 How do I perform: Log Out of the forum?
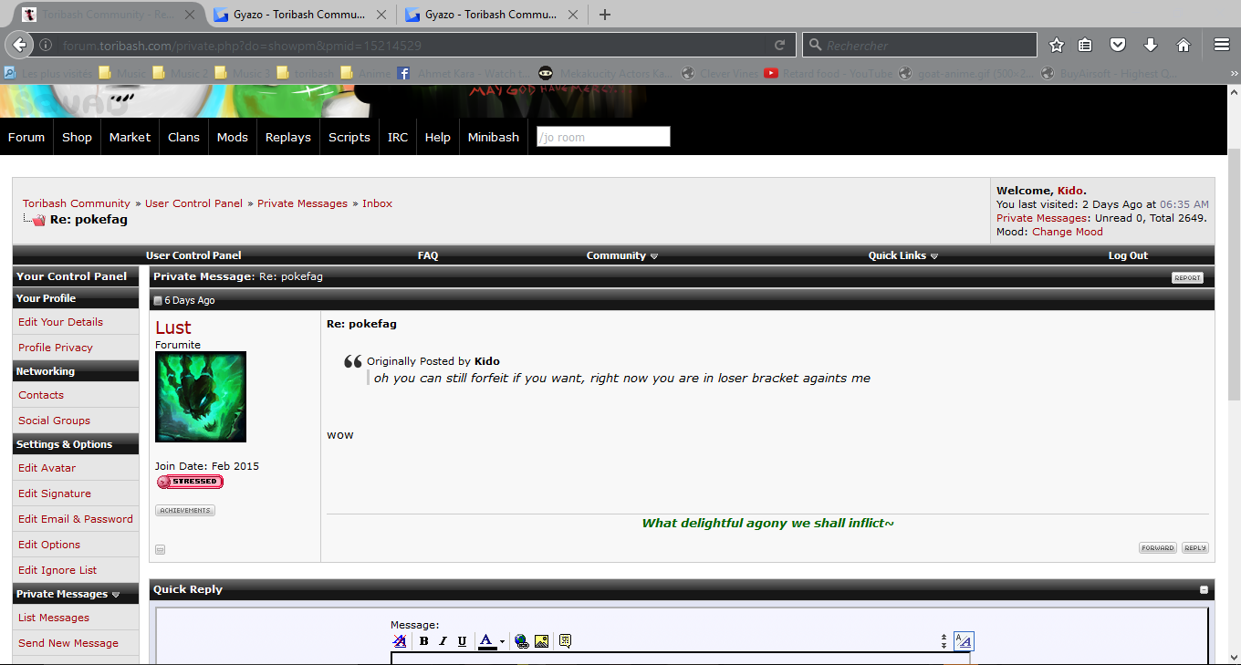click(x=1128, y=255)
